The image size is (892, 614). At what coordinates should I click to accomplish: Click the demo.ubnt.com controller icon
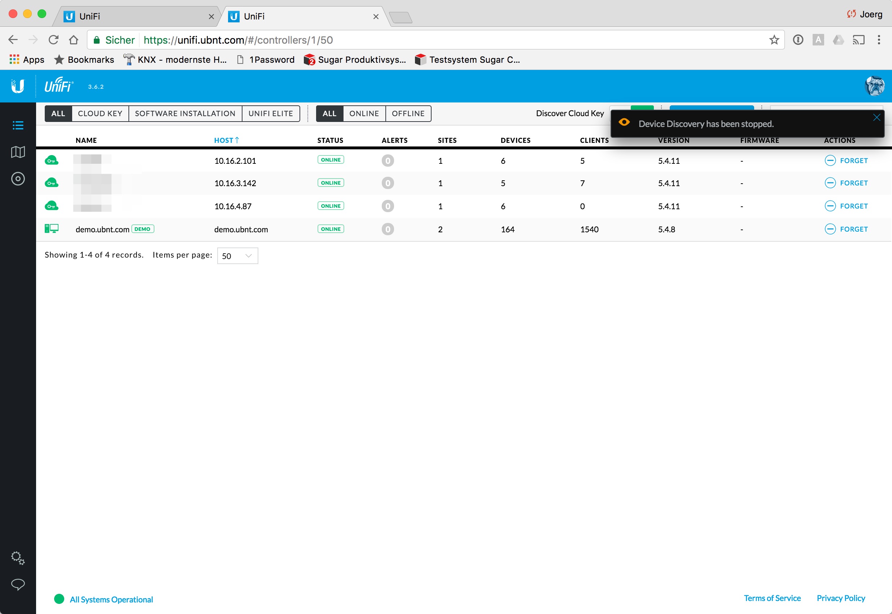(x=52, y=229)
